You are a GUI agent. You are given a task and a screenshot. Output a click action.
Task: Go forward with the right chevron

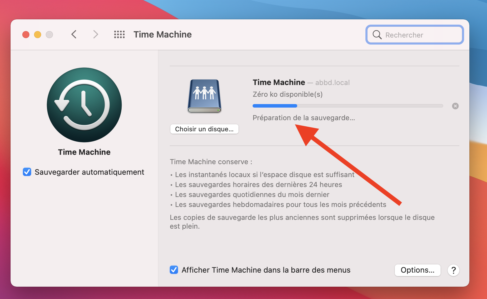pyautogui.click(x=95, y=35)
